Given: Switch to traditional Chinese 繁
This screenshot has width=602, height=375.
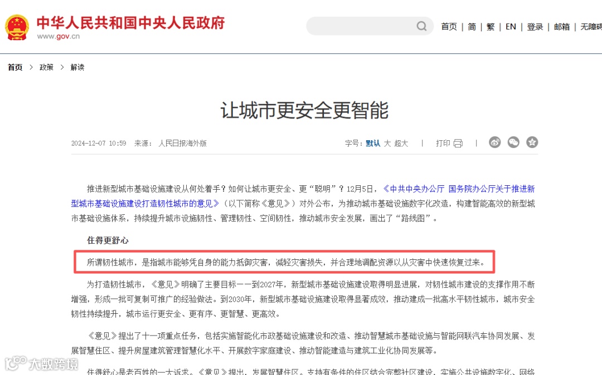Looking at the screenshot, I should point(491,27).
